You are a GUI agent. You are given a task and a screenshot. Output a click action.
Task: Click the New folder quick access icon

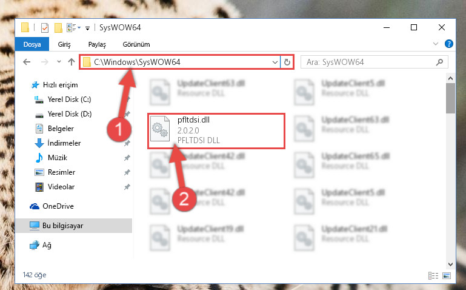pyautogui.click(x=58, y=28)
